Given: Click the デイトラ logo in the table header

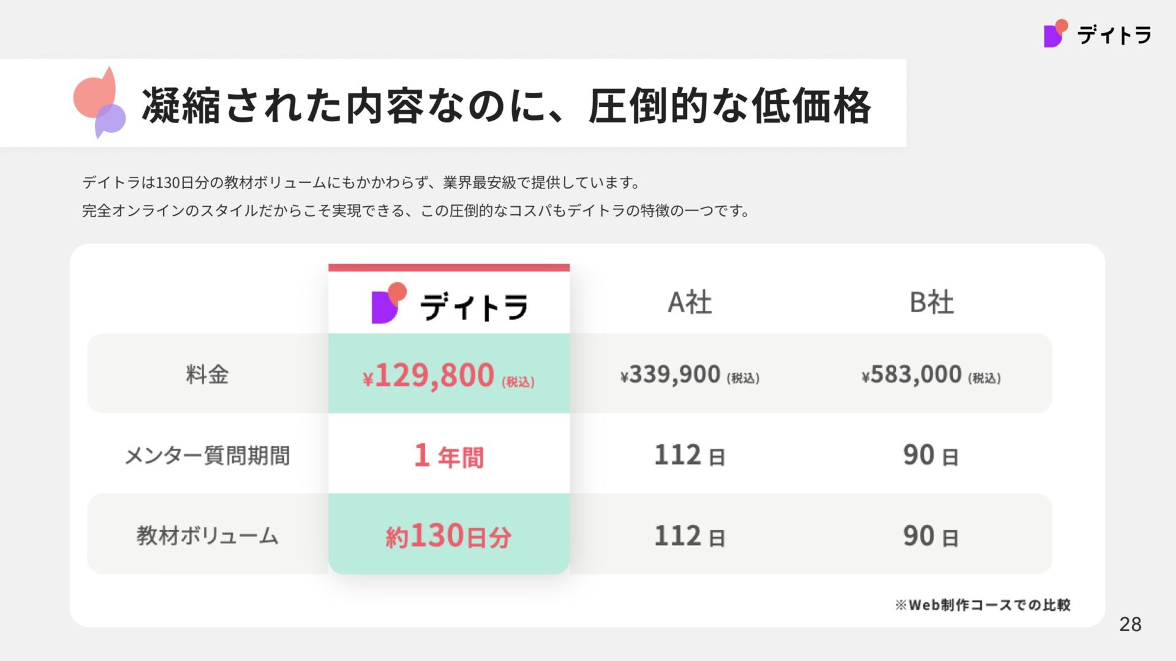Looking at the screenshot, I should pos(449,304).
